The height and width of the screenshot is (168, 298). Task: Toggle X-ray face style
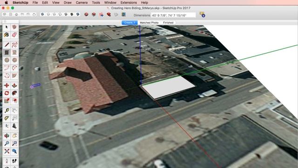[x=42, y=14]
